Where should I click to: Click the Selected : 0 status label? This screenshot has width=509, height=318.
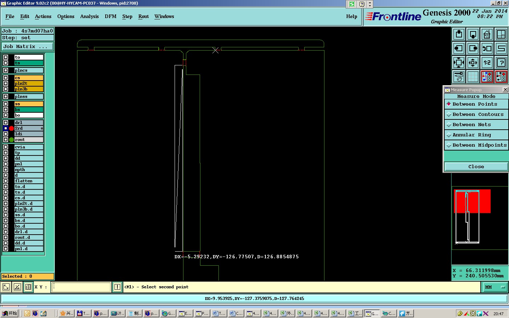(x=28, y=276)
